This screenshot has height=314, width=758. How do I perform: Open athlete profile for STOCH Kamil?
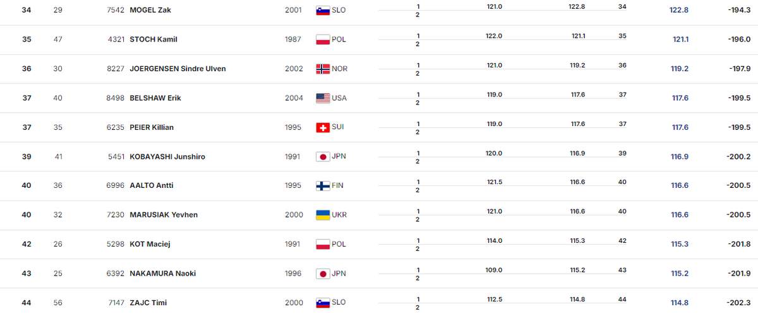click(153, 39)
